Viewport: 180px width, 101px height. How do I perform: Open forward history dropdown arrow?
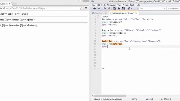pos(101,8)
